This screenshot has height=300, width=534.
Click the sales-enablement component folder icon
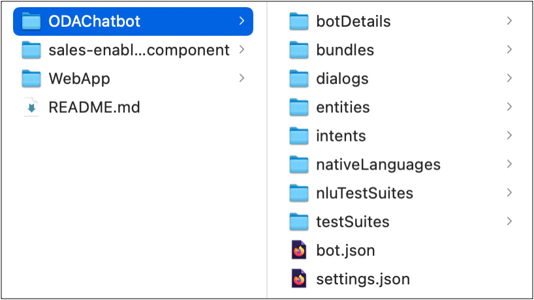tap(31, 50)
